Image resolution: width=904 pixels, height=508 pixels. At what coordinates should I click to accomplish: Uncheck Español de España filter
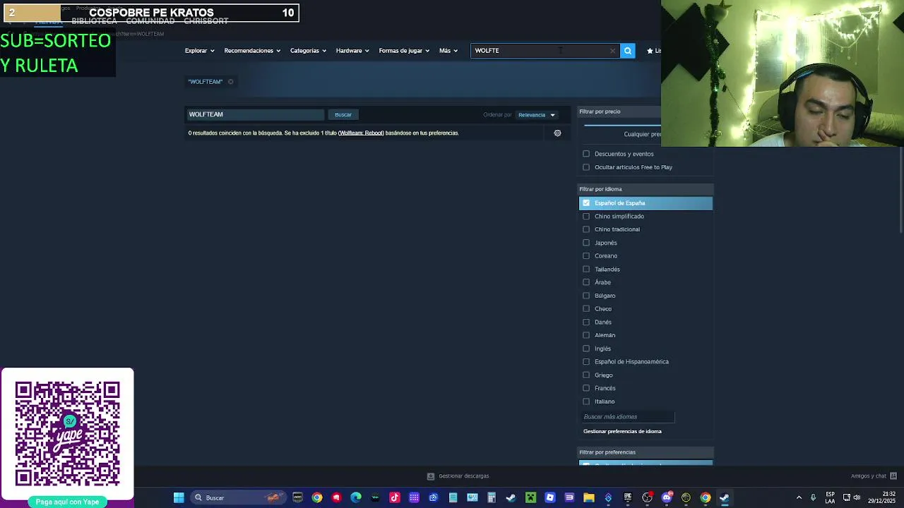click(586, 203)
